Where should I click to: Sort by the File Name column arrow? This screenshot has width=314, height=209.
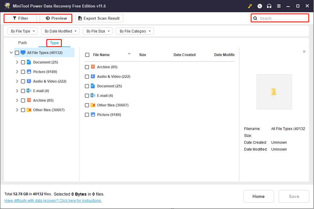point(129,54)
